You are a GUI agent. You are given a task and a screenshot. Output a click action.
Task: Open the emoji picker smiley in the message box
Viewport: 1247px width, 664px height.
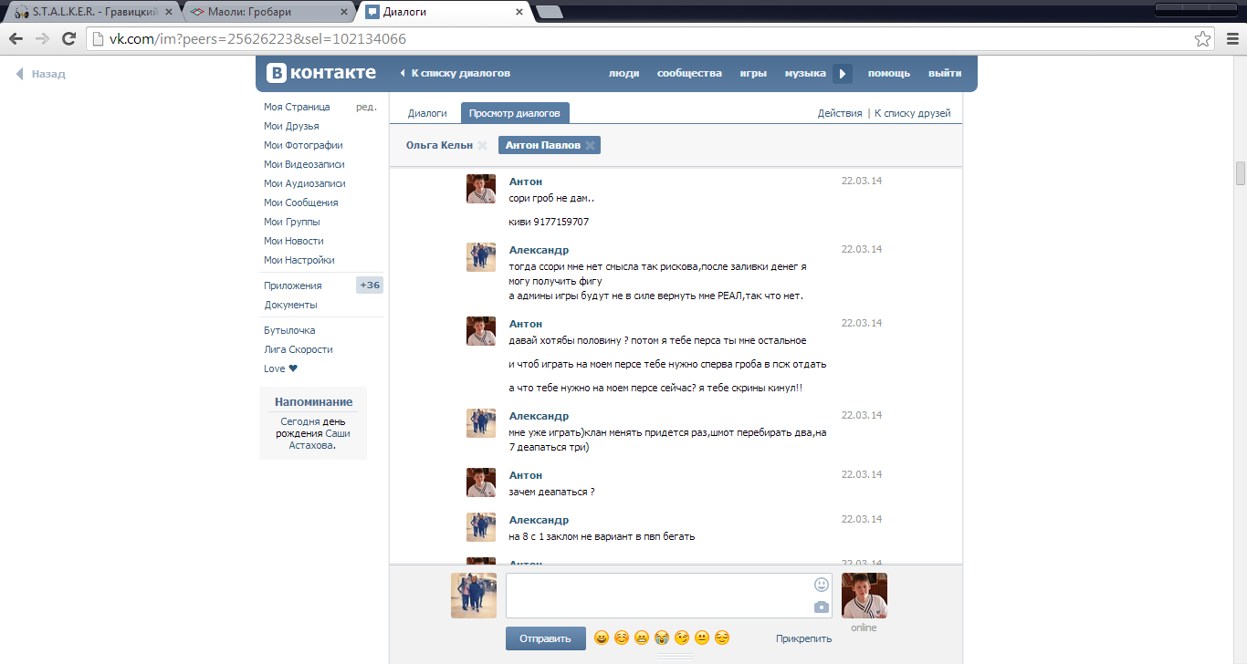click(822, 585)
